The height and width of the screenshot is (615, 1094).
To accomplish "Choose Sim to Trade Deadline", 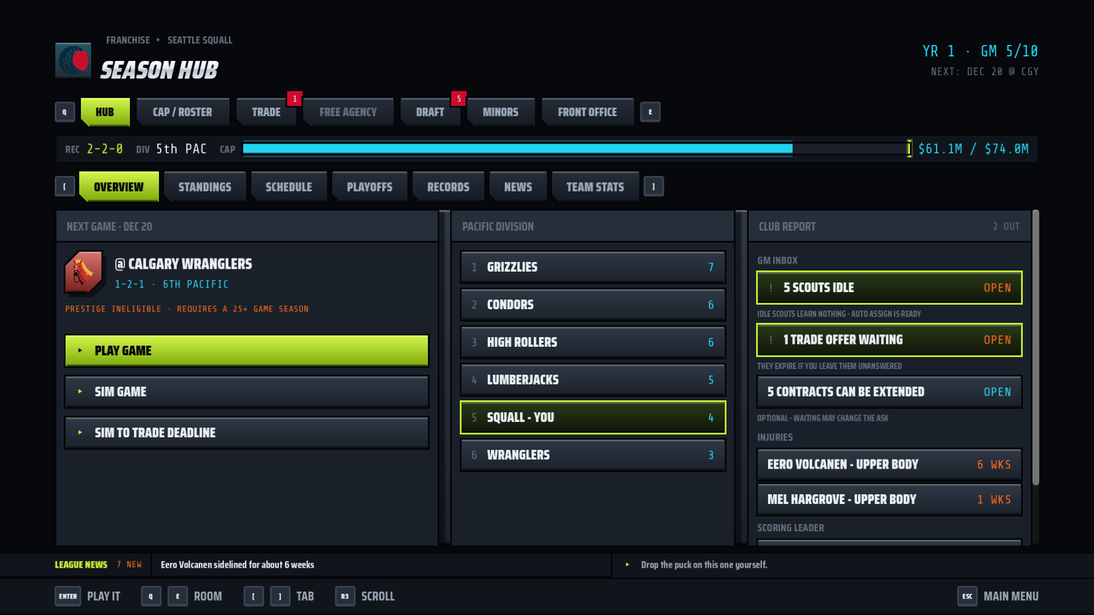I will (x=247, y=433).
